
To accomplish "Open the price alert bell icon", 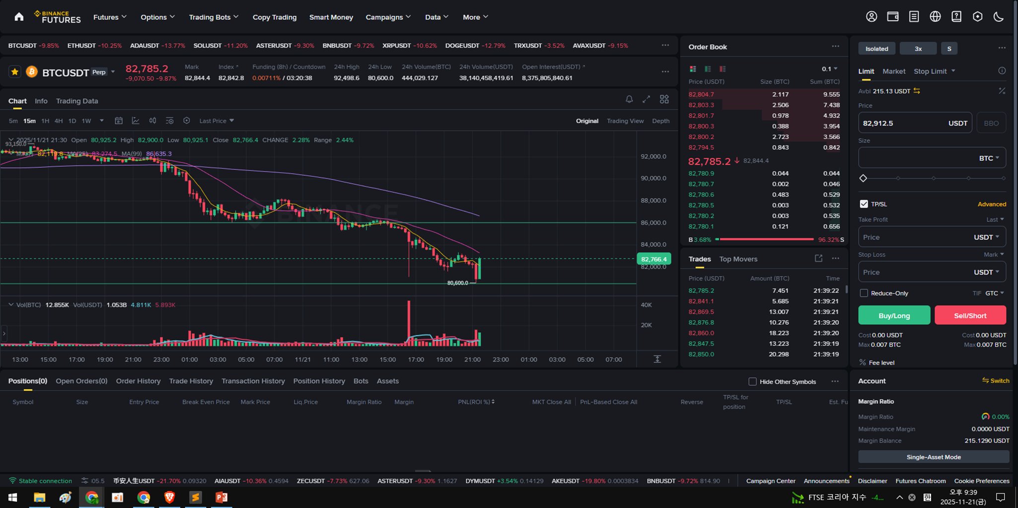I will click(x=629, y=99).
